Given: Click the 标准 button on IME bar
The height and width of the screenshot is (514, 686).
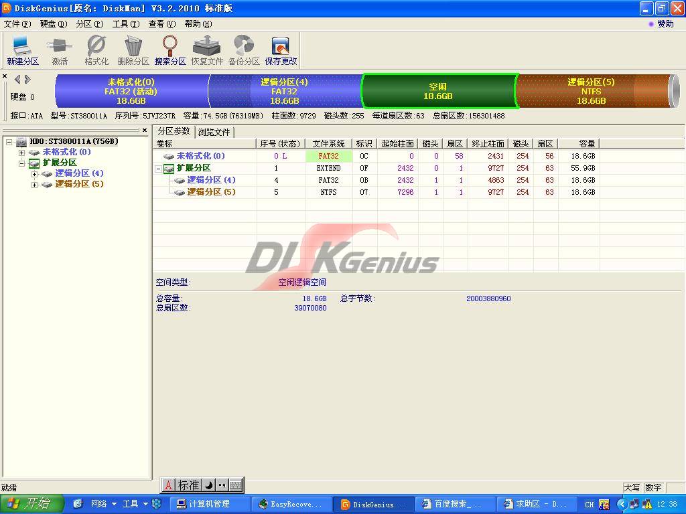Looking at the screenshot, I should pos(189,485).
